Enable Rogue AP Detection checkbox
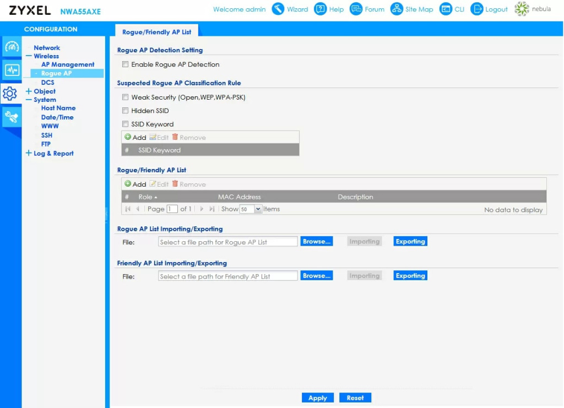Image resolution: width=564 pixels, height=408 pixels. [x=126, y=64]
